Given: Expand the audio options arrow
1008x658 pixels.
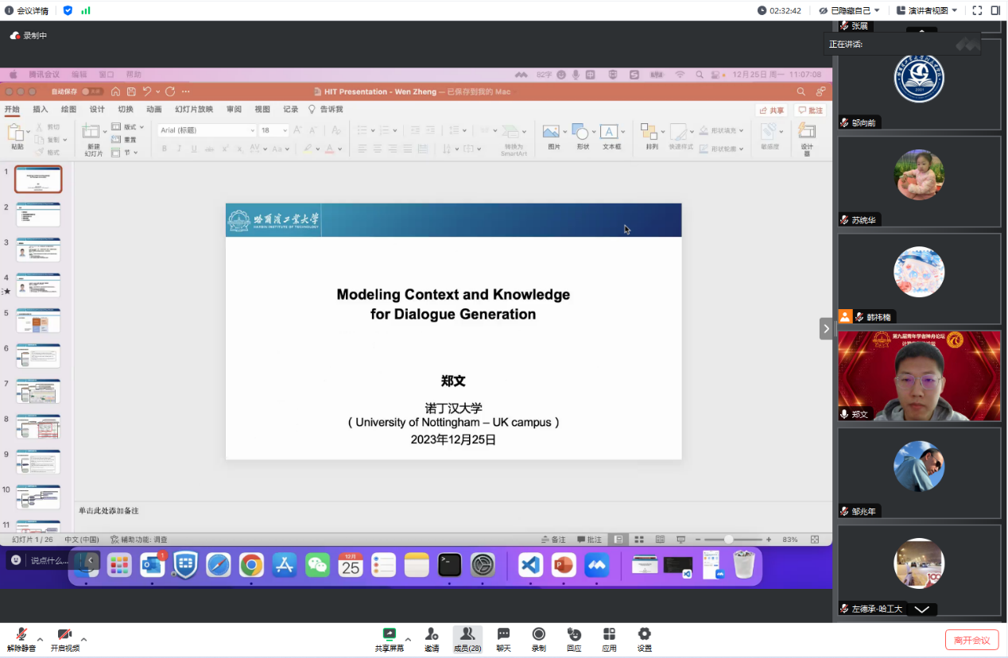Looking at the screenshot, I should click(x=40, y=639).
